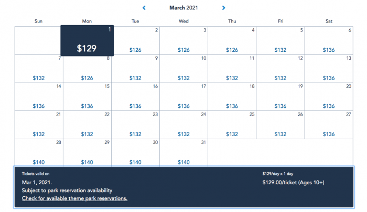Choose March 14 at $136
367x212 pixels.
[39, 97]
